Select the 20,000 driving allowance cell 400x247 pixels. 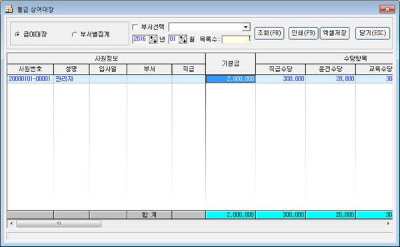[x=331, y=79]
